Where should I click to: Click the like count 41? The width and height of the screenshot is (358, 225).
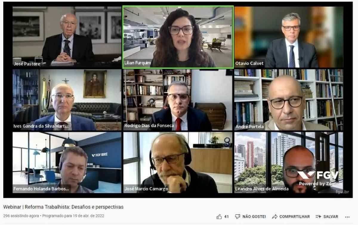click(x=226, y=217)
